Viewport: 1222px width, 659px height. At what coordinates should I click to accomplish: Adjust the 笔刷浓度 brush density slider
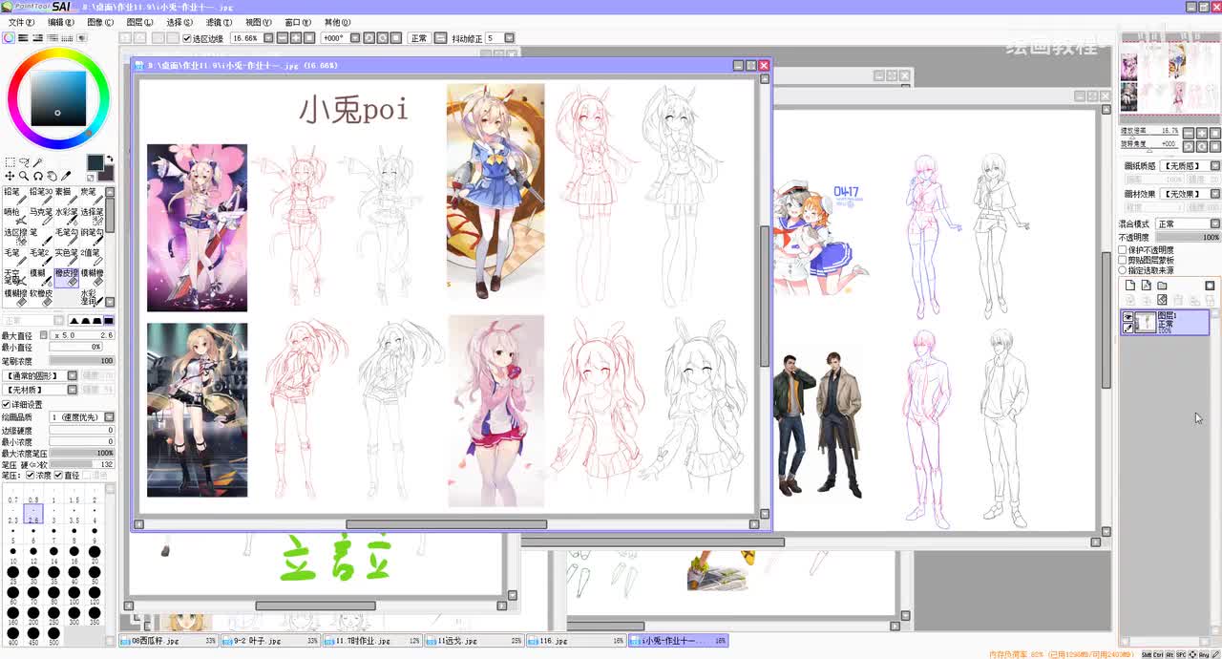(x=82, y=361)
